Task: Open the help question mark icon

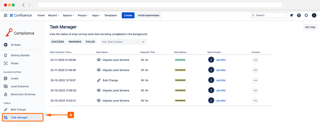Action: click(x=299, y=15)
